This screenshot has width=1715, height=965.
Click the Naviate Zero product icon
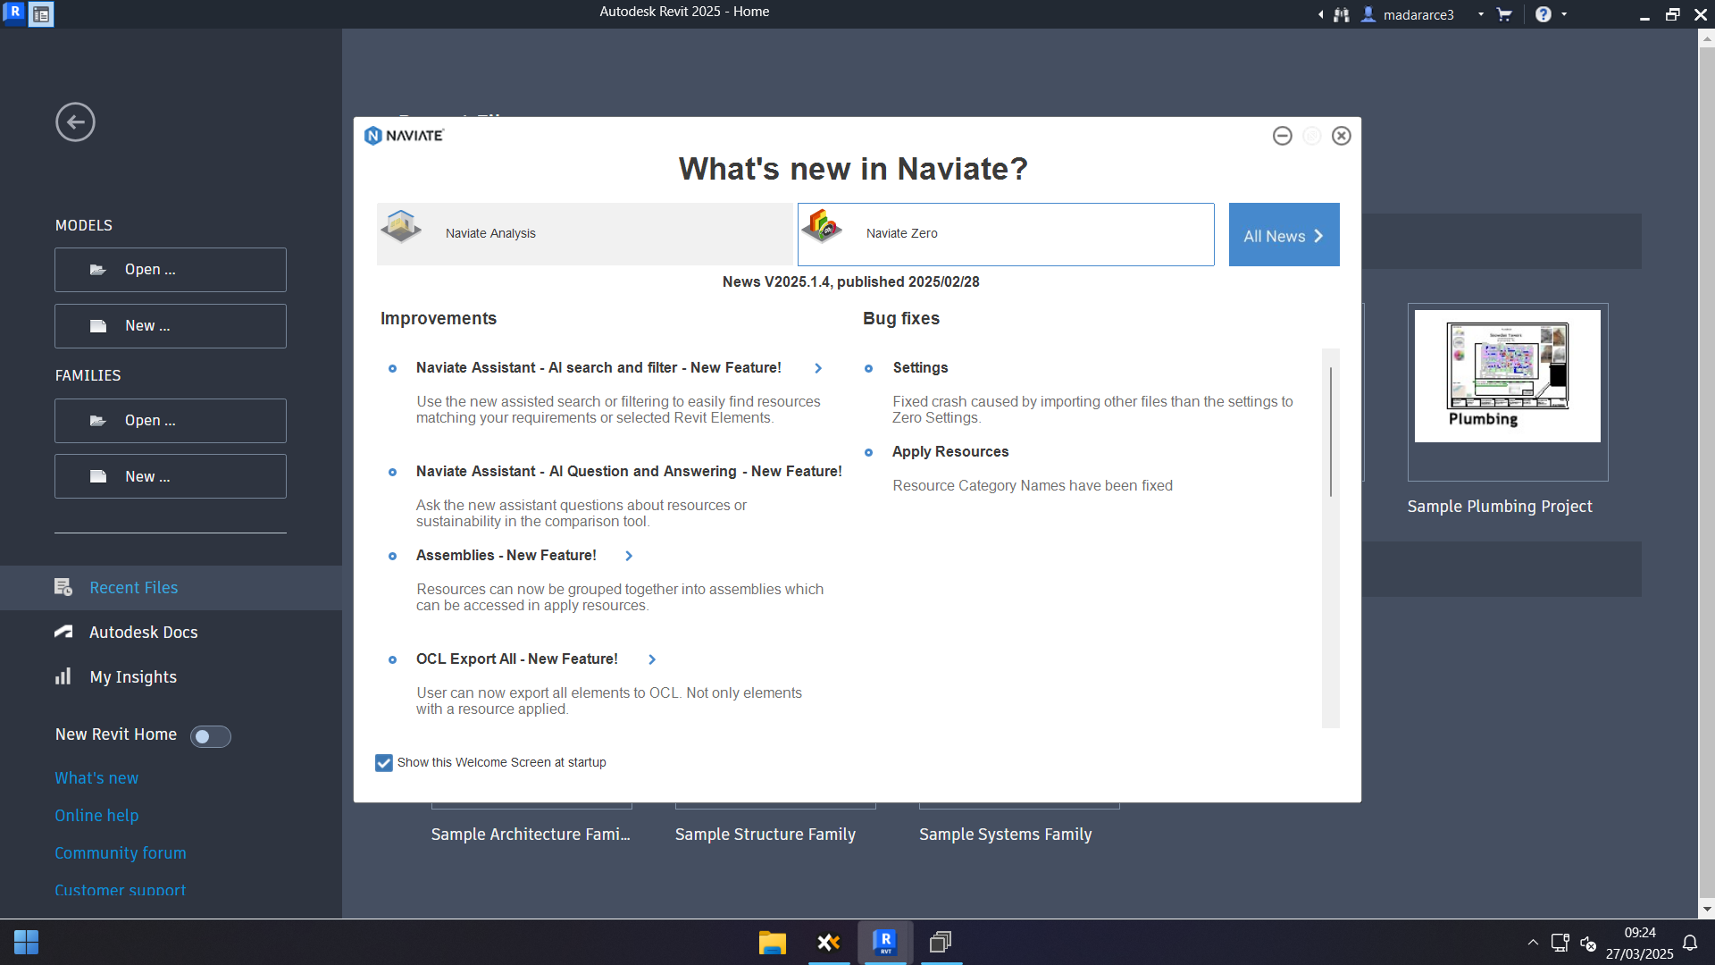point(822,227)
